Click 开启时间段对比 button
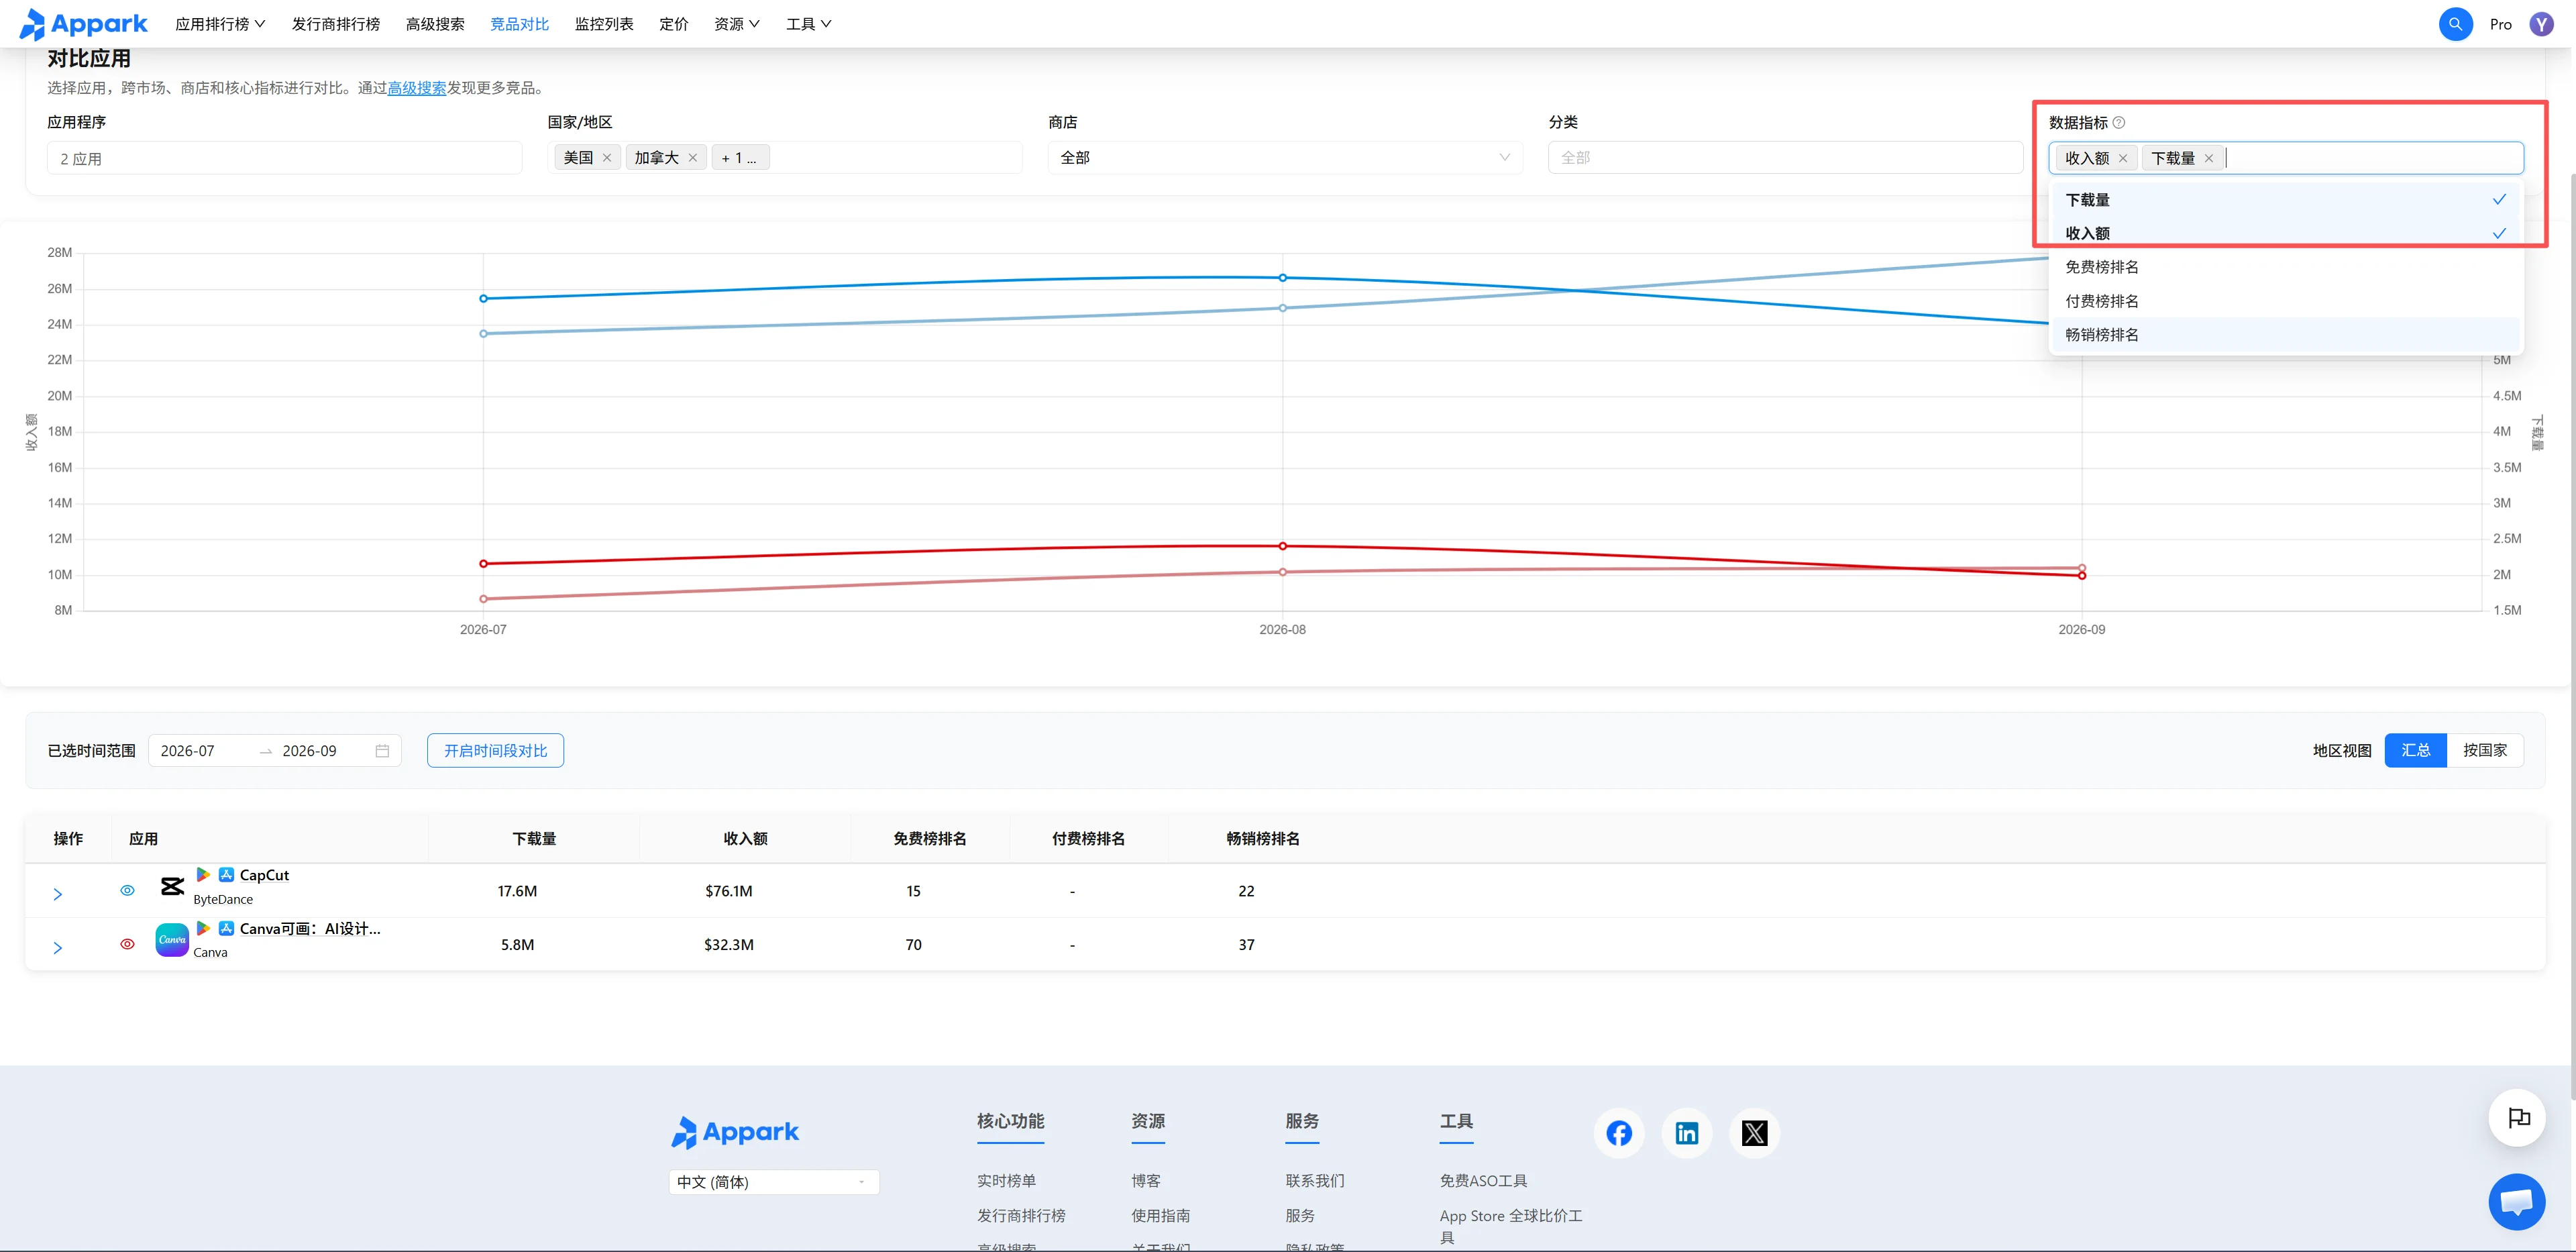2576x1252 pixels. point(496,751)
